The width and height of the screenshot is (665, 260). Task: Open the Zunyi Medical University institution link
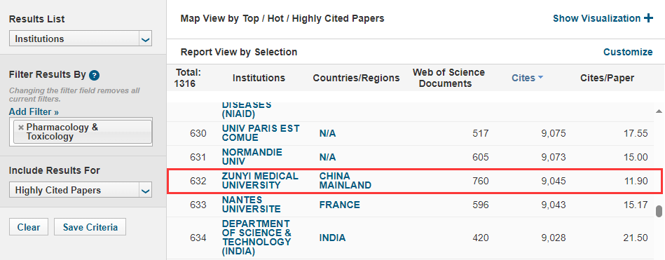(260, 181)
